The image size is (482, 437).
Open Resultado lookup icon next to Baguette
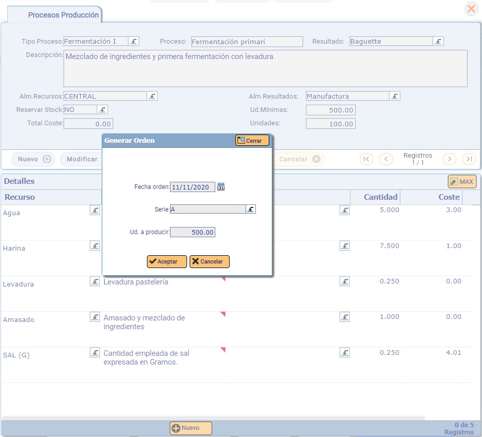[438, 41]
